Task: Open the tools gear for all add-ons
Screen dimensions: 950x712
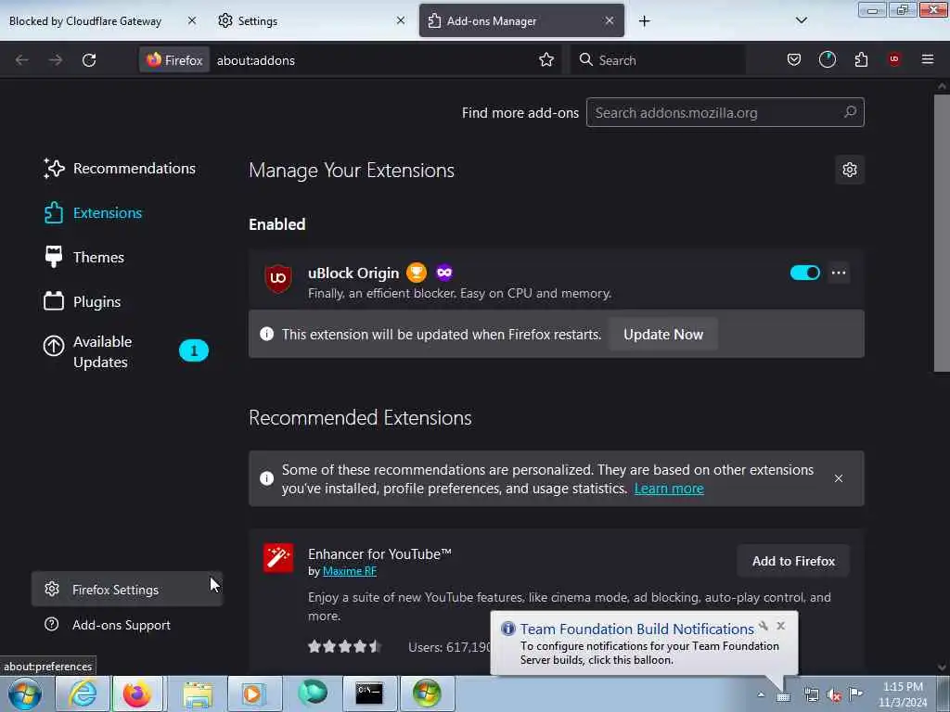Action: [850, 170]
